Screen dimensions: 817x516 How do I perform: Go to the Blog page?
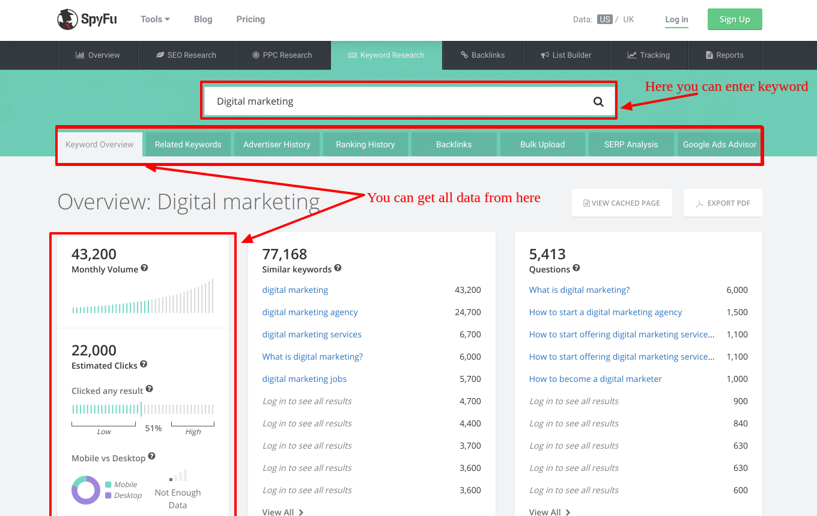203,19
